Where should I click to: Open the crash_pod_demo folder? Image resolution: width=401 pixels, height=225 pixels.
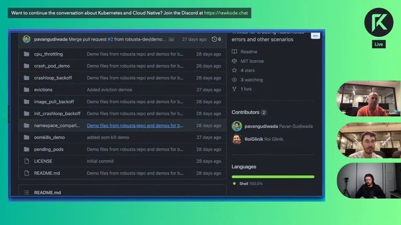tap(52, 66)
